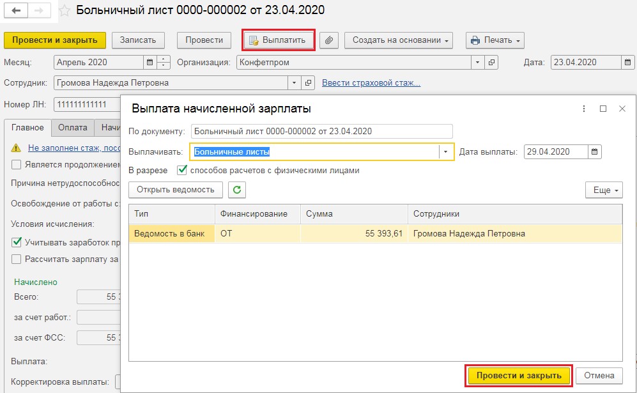Screen dimensions: 637x393
Task: Open 'Ввести страховой стаж...' link
Action: pos(371,83)
